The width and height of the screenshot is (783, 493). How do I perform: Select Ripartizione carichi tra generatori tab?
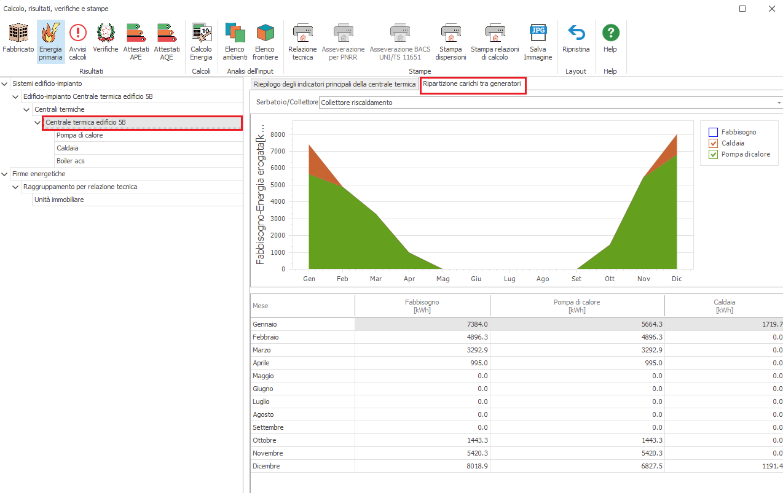(x=472, y=84)
